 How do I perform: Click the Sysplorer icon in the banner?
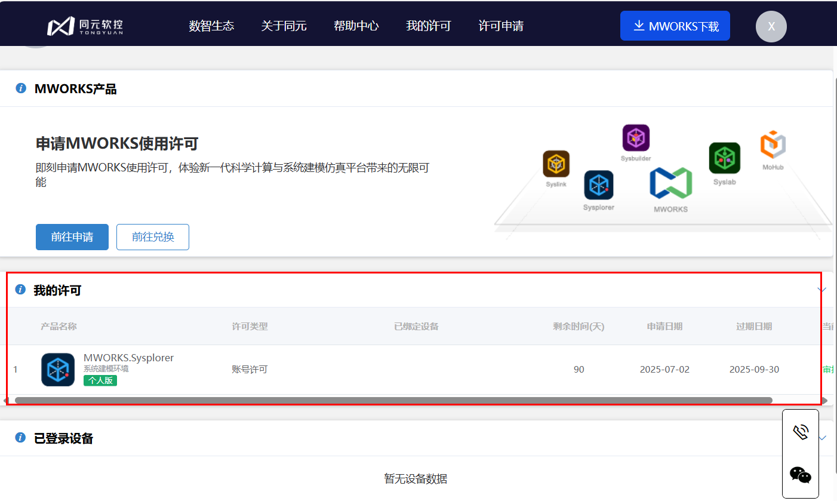[x=598, y=185]
